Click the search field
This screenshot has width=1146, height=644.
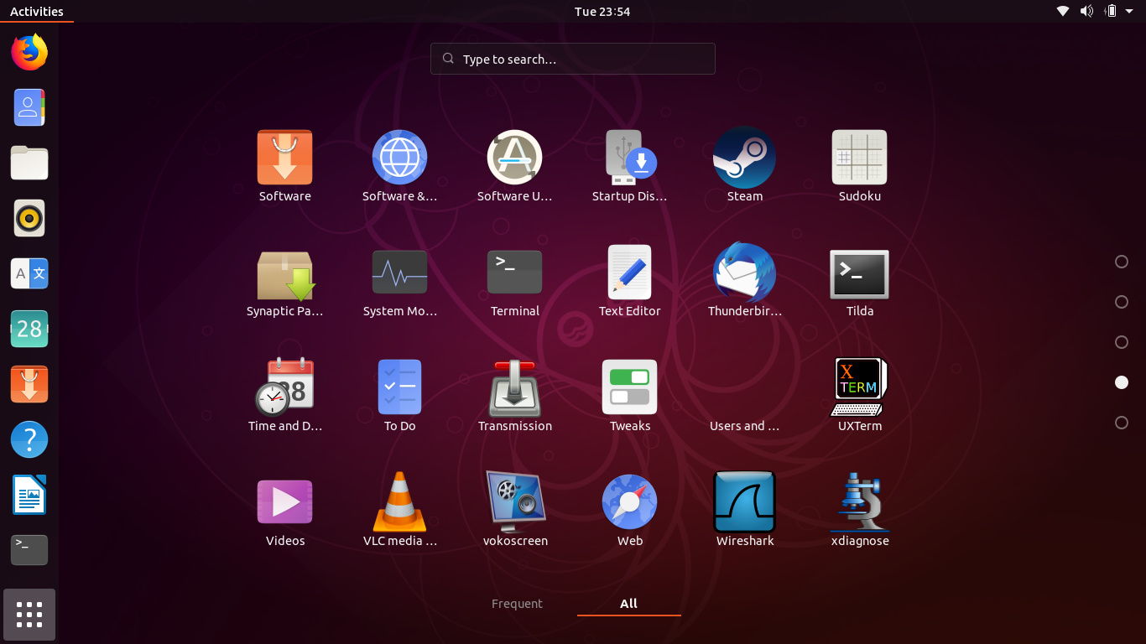(572, 59)
